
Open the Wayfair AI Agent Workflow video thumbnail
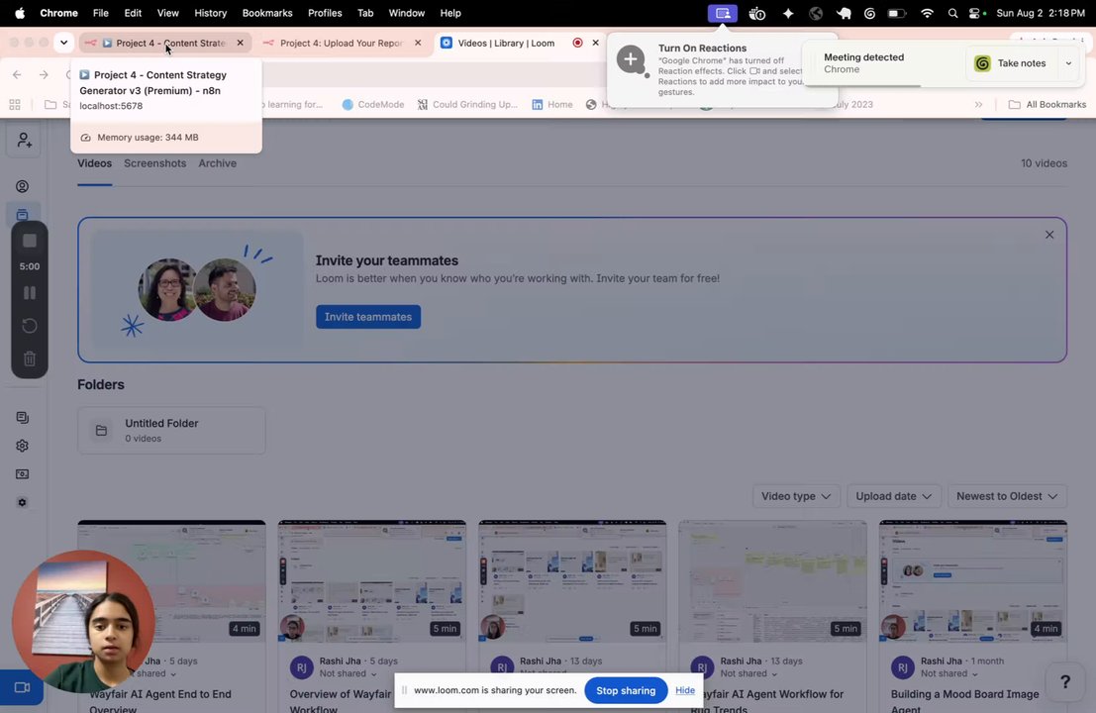(772, 581)
